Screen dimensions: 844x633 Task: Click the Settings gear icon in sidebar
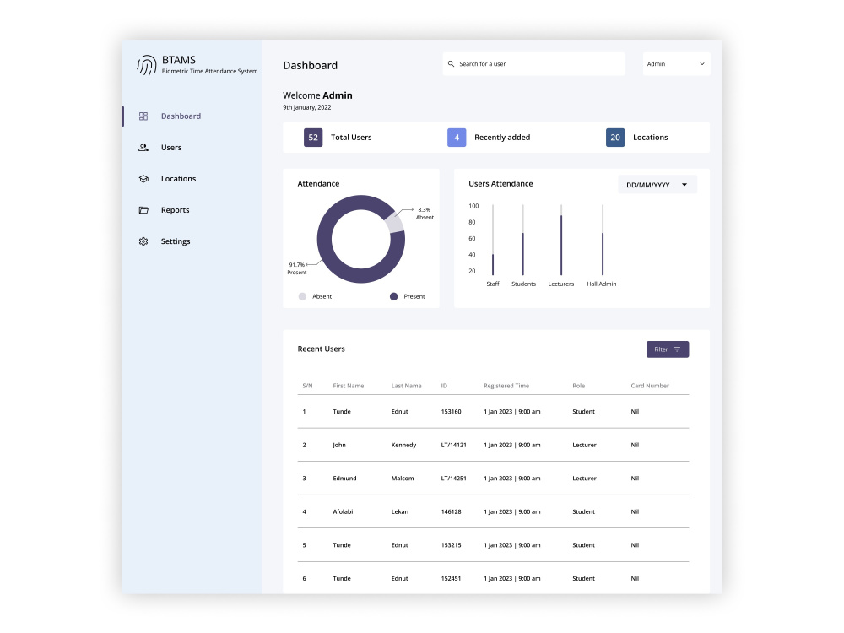coord(143,241)
